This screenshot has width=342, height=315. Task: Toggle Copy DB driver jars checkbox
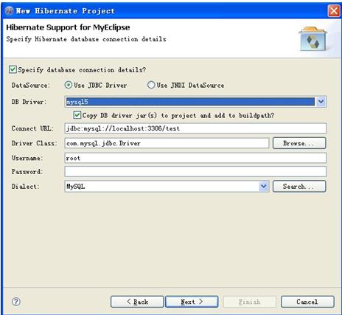77,115
